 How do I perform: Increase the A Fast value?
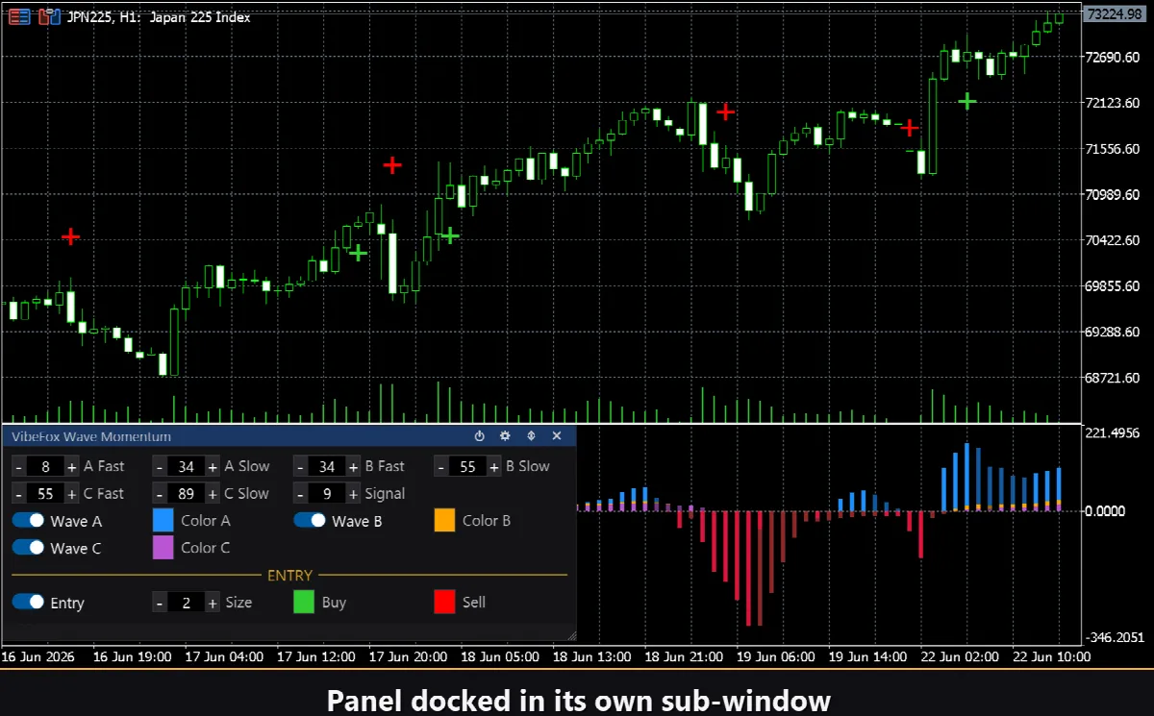(x=71, y=466)
